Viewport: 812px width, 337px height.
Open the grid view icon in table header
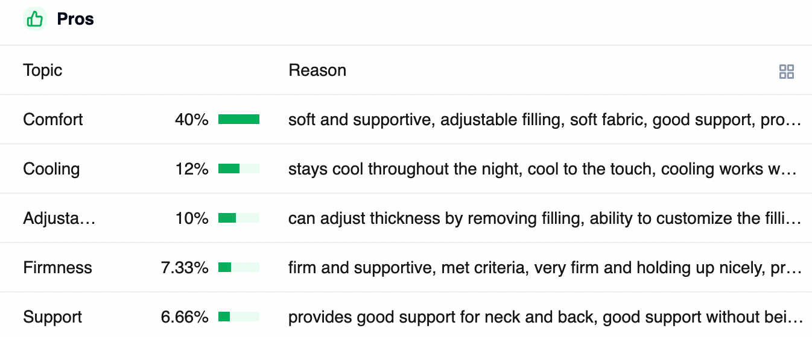click(787, 72)
